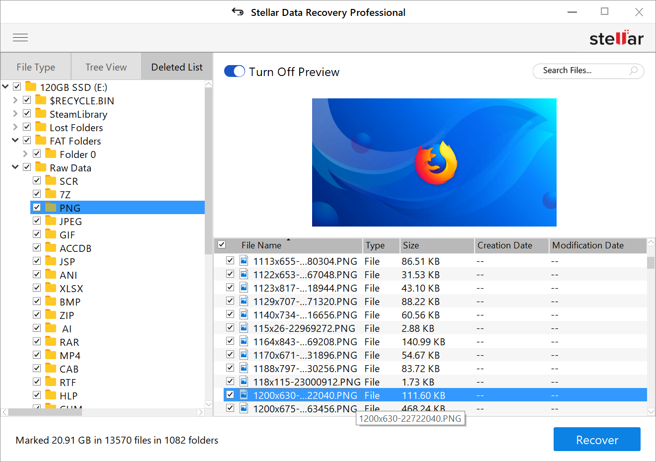Click the ACCDB folder icon
The width and height of the screenshot is (656, 462).
pyautogui.click(x=51, y=248)
